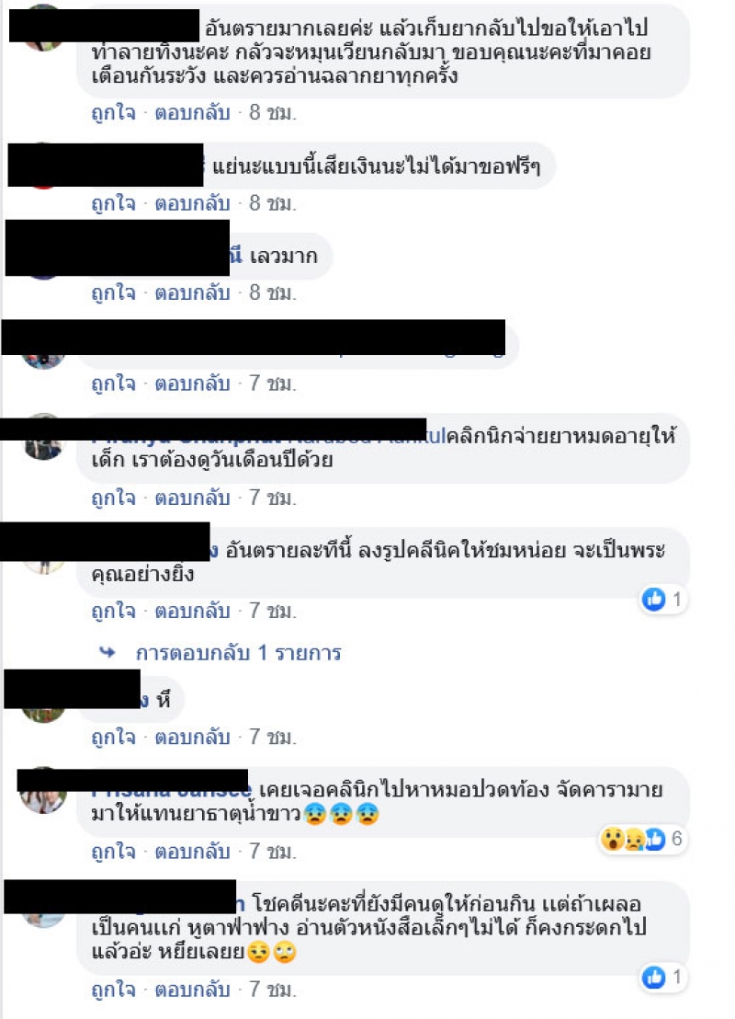This screenshot has height=1019, width=735.
Task: Click the wow emoji in the 6-reaction badge
Action: 612,839
